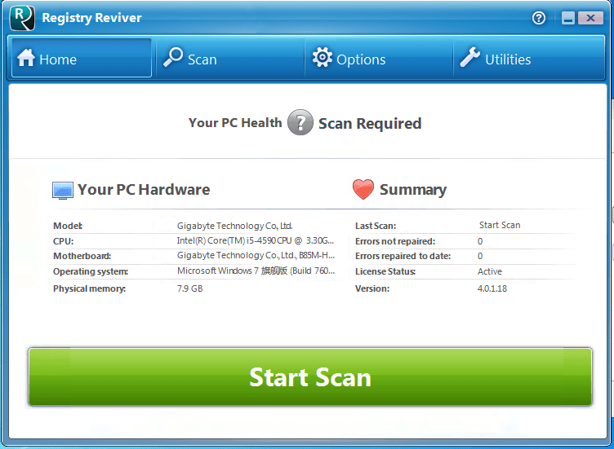
Task: Select the License Status Active value
Action: pos(490,272)
